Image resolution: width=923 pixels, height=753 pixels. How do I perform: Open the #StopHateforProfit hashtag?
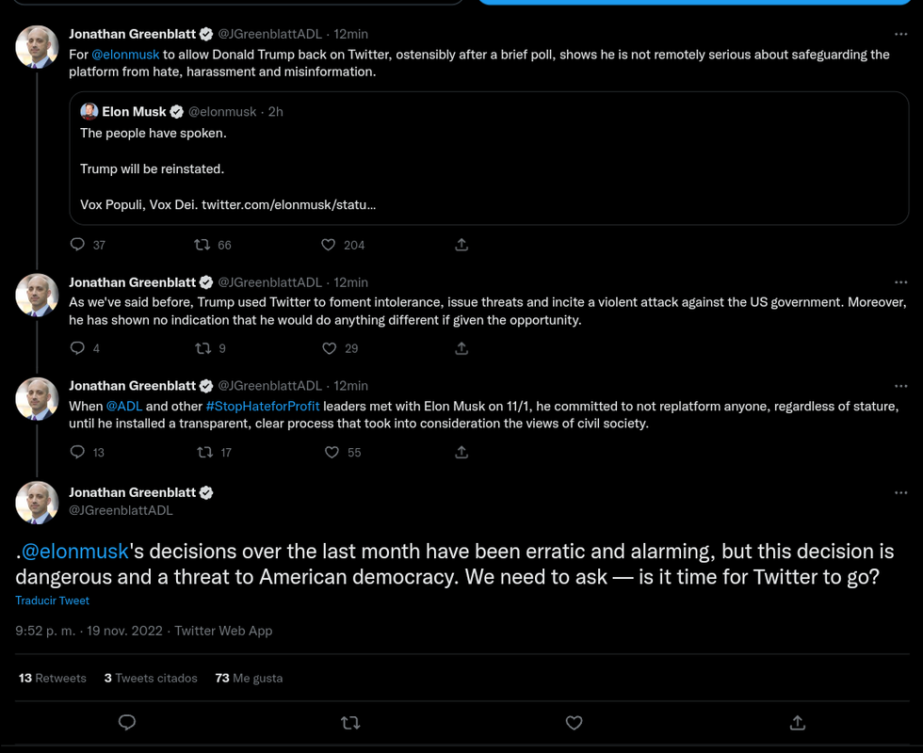point(263,406)
